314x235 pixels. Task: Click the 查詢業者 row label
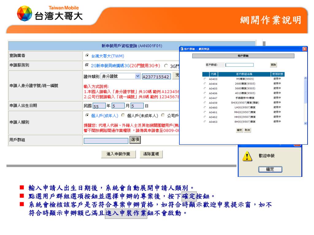pos(17,56)
